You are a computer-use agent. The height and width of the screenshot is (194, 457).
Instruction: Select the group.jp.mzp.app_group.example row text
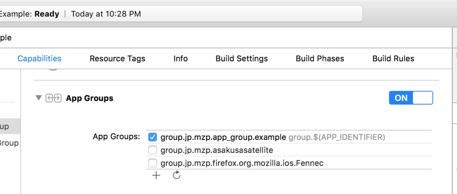coord(223,137)
